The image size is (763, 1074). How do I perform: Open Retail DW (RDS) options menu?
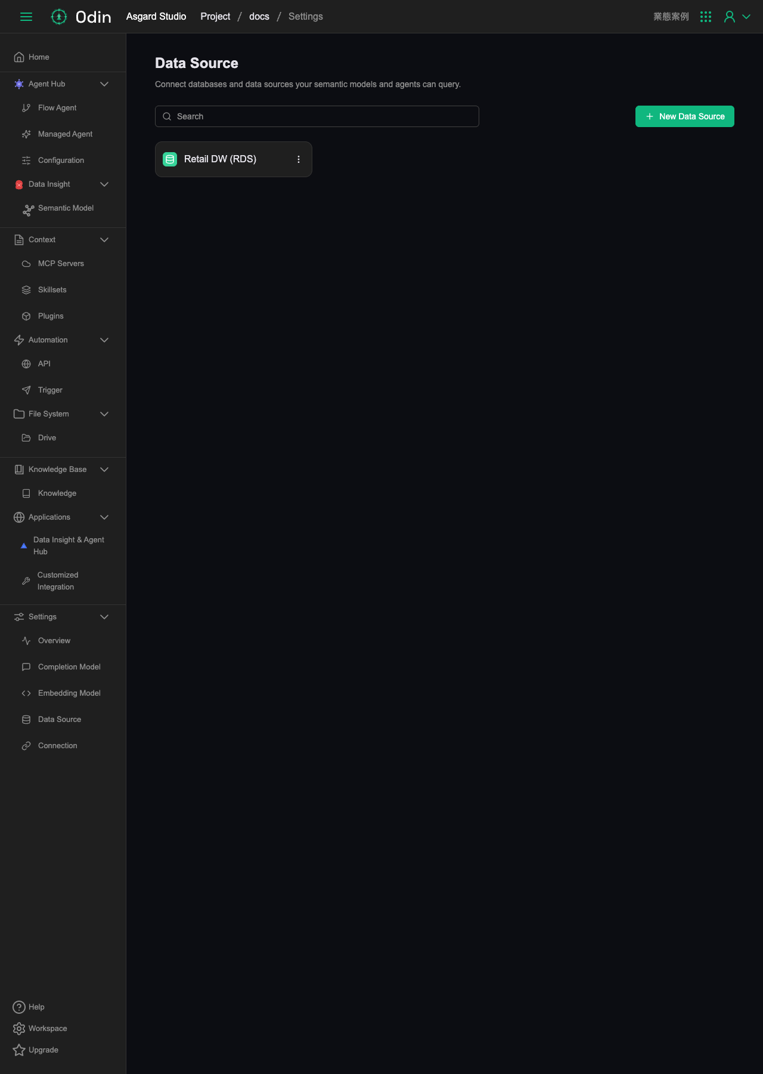pyautogui.click(x=299, y=159)
